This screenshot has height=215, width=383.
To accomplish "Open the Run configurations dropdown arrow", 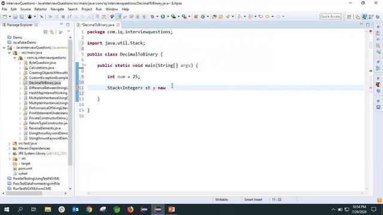I will 168,17.
